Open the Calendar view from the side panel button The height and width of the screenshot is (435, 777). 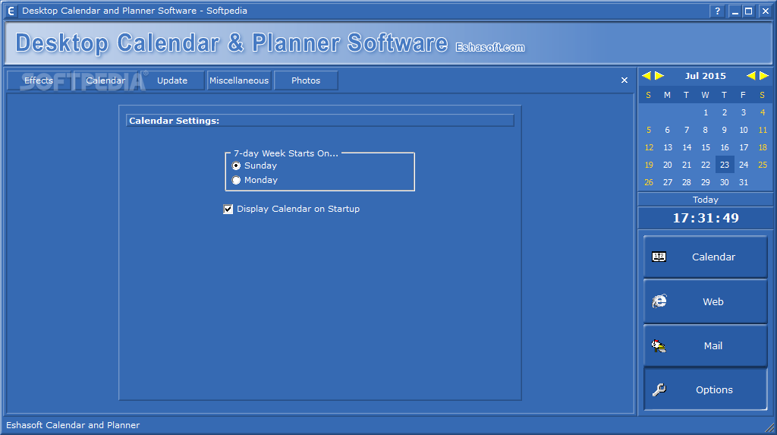pyautogui.click(x=705, y=257)
